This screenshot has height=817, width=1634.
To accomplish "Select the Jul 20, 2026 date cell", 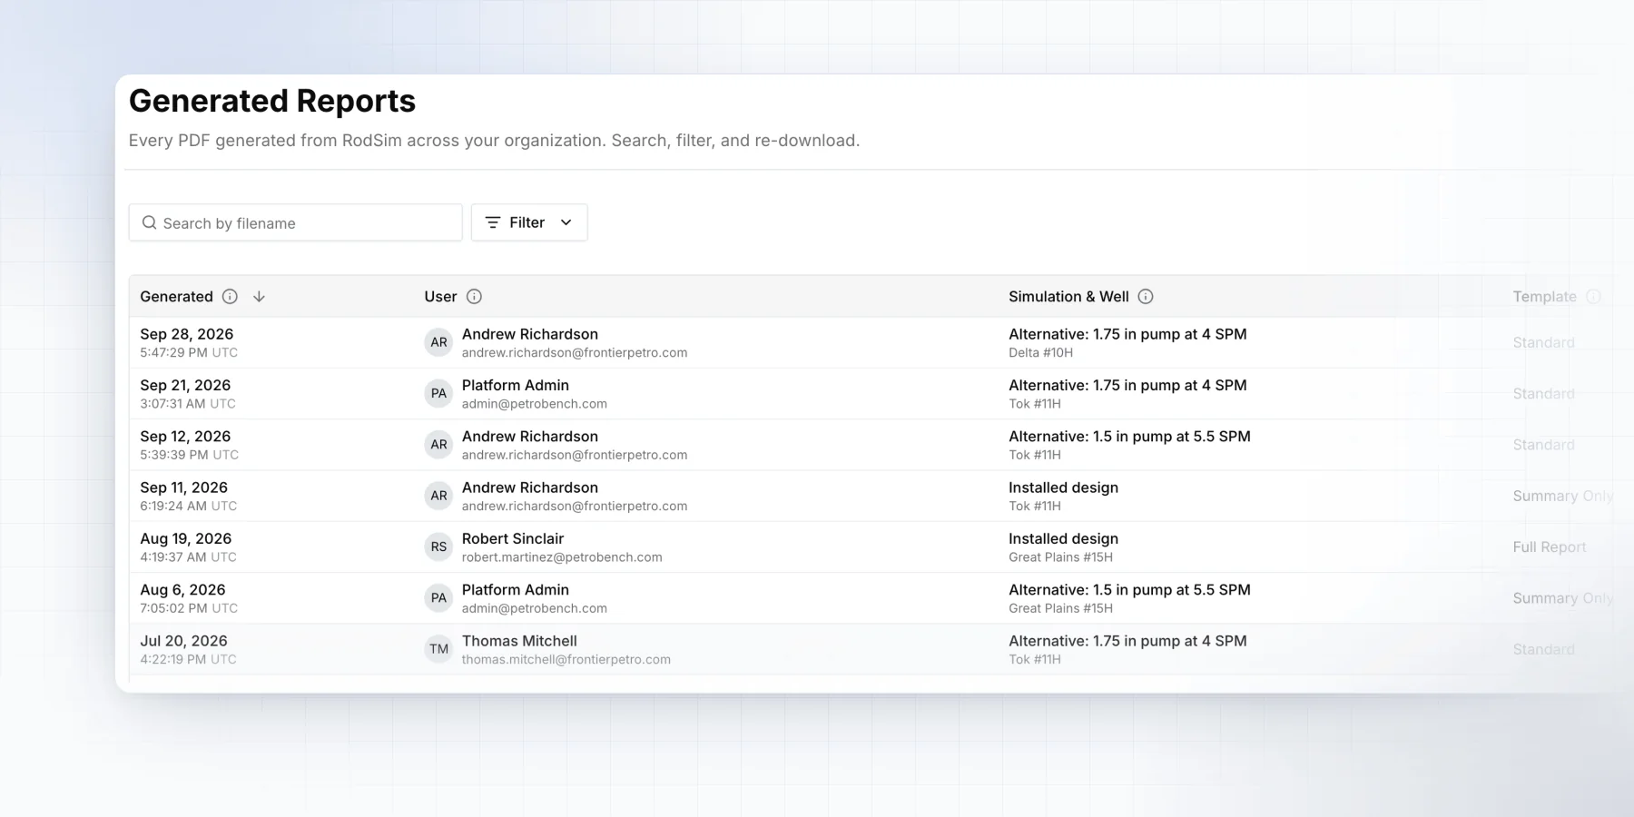I will click(x=183, y=641).
